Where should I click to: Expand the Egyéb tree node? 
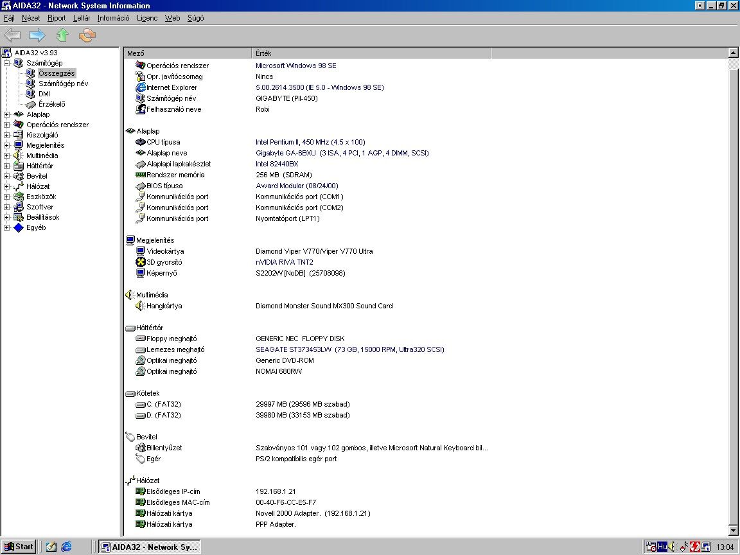pos(6,228)
